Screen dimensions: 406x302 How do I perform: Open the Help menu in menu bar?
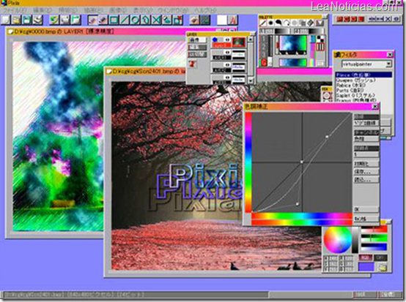coord(205,10)
